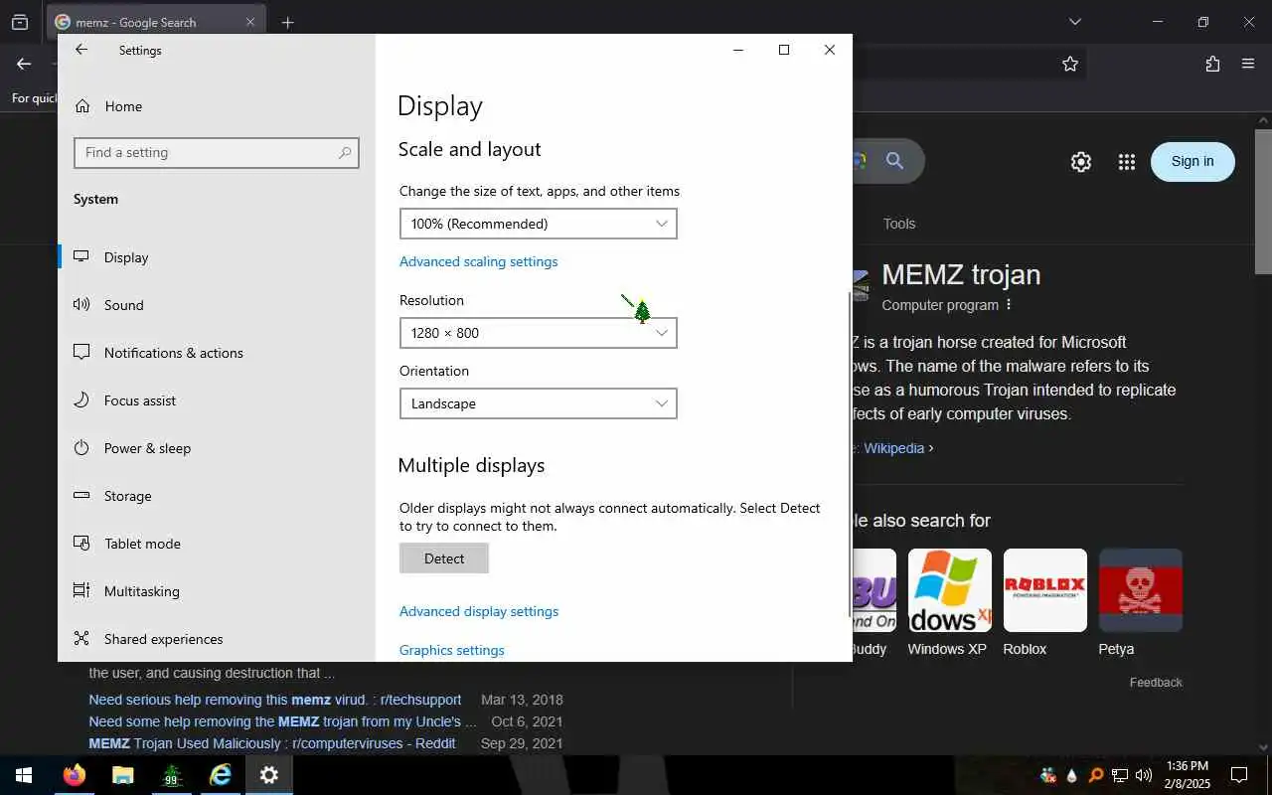Viewport: 1272px width, 795px height.
Task: Open the browser extensions icon
Action: pyautogui.click(x=1212, y=64)
